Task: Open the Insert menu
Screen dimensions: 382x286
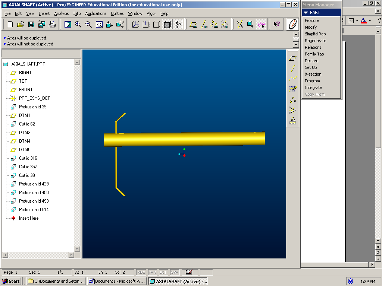Action: click(44, 13)
